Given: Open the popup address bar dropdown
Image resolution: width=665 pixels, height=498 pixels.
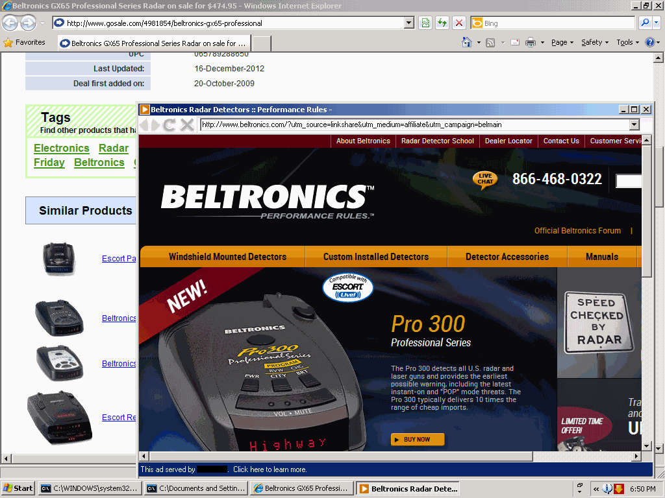Looking at the screenshot, I should point(634,124).
